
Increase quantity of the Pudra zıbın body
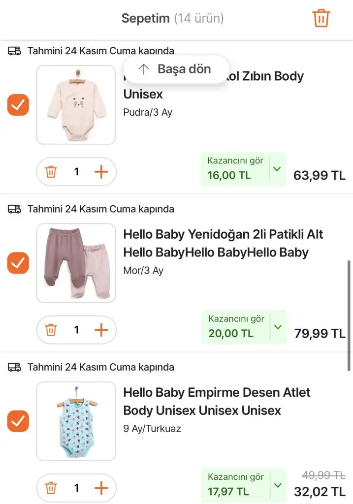click(x=101, y=172)
